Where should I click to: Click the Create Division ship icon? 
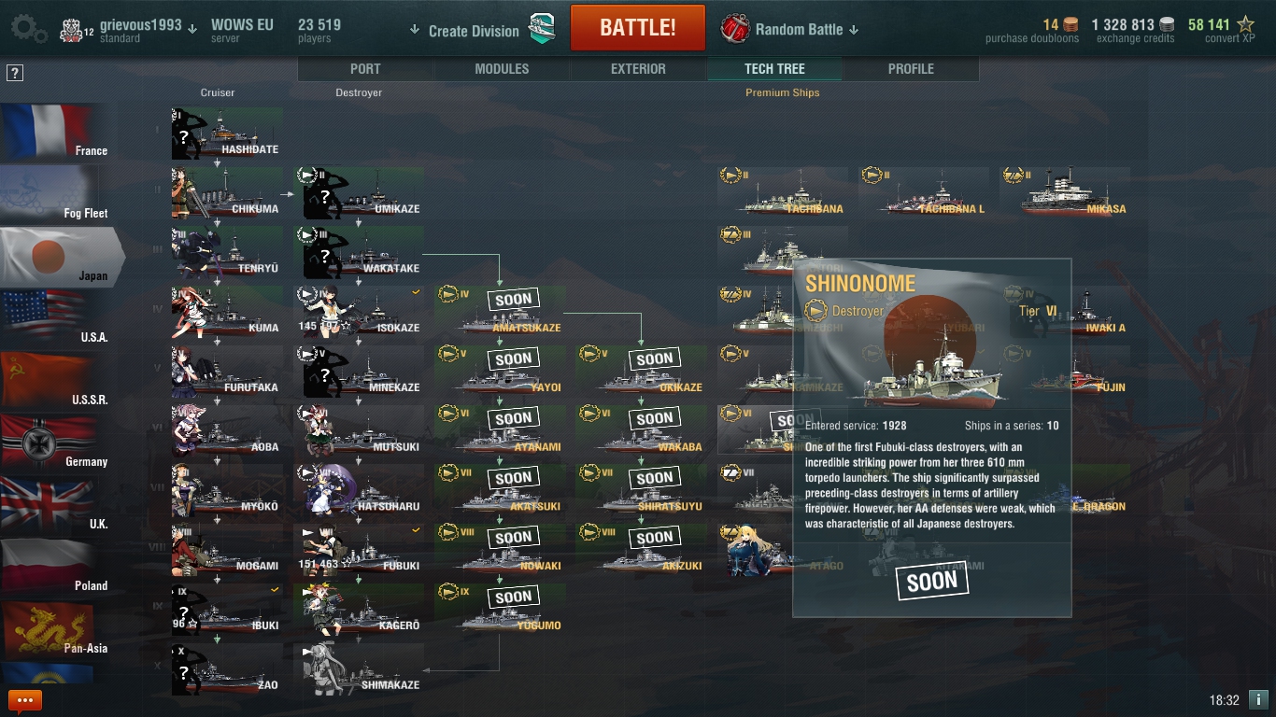pyautogui.click(x=542, y=29)
